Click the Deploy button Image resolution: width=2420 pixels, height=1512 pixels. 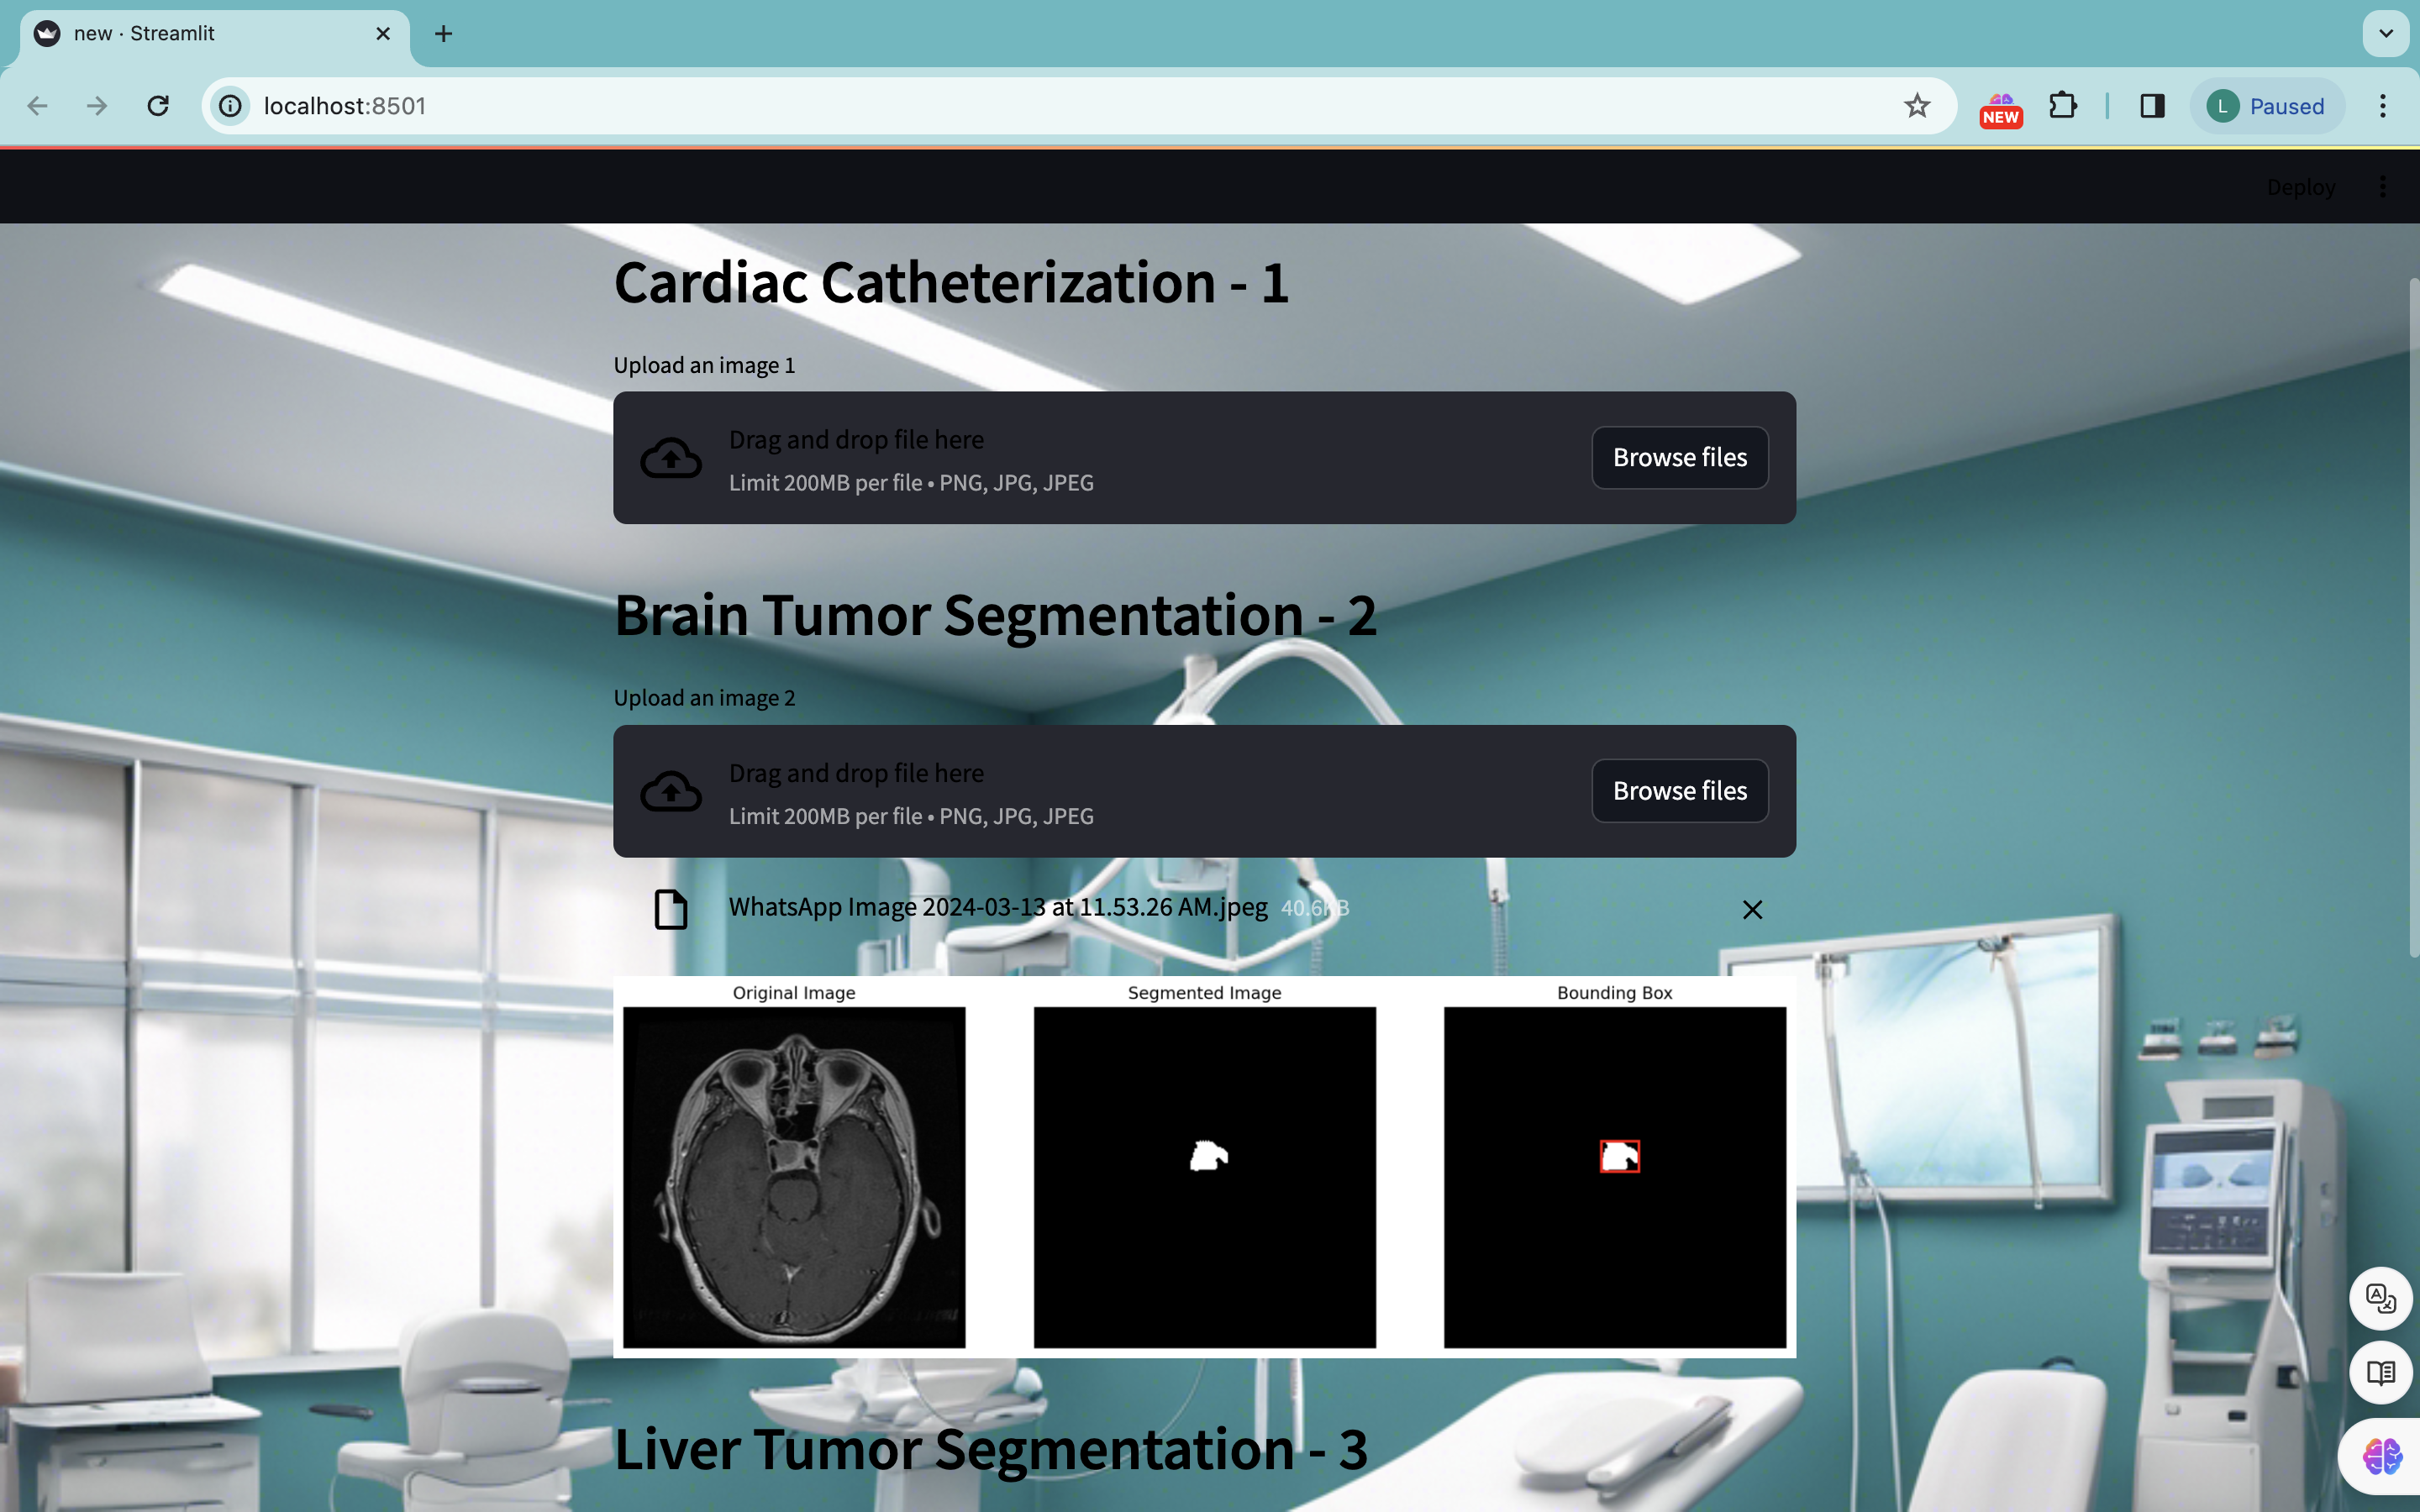(x=2300, y=187)
